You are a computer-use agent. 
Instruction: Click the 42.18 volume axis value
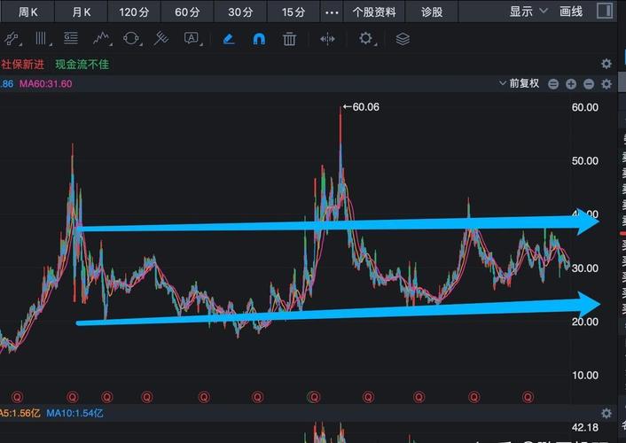click(585, 427)
